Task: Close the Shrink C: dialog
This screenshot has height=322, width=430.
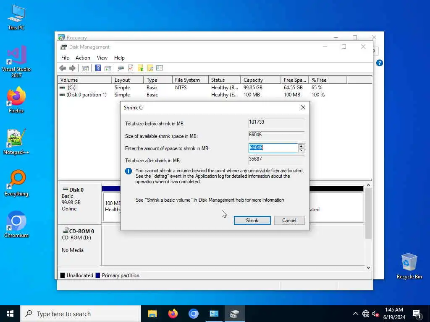Action: click(x=303, y=107)
